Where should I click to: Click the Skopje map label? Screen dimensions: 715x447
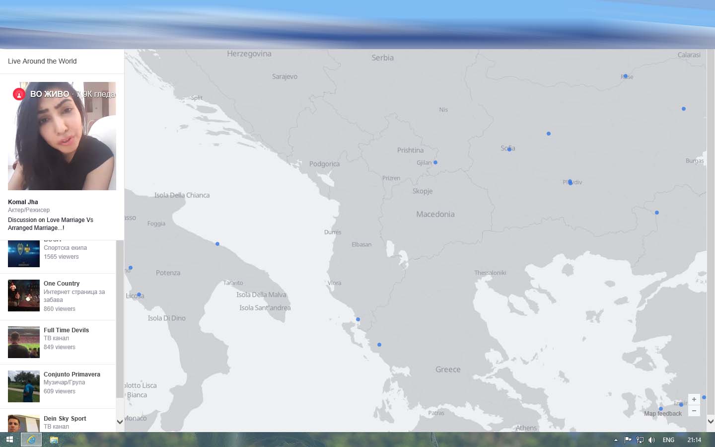(x=423, y=191)
